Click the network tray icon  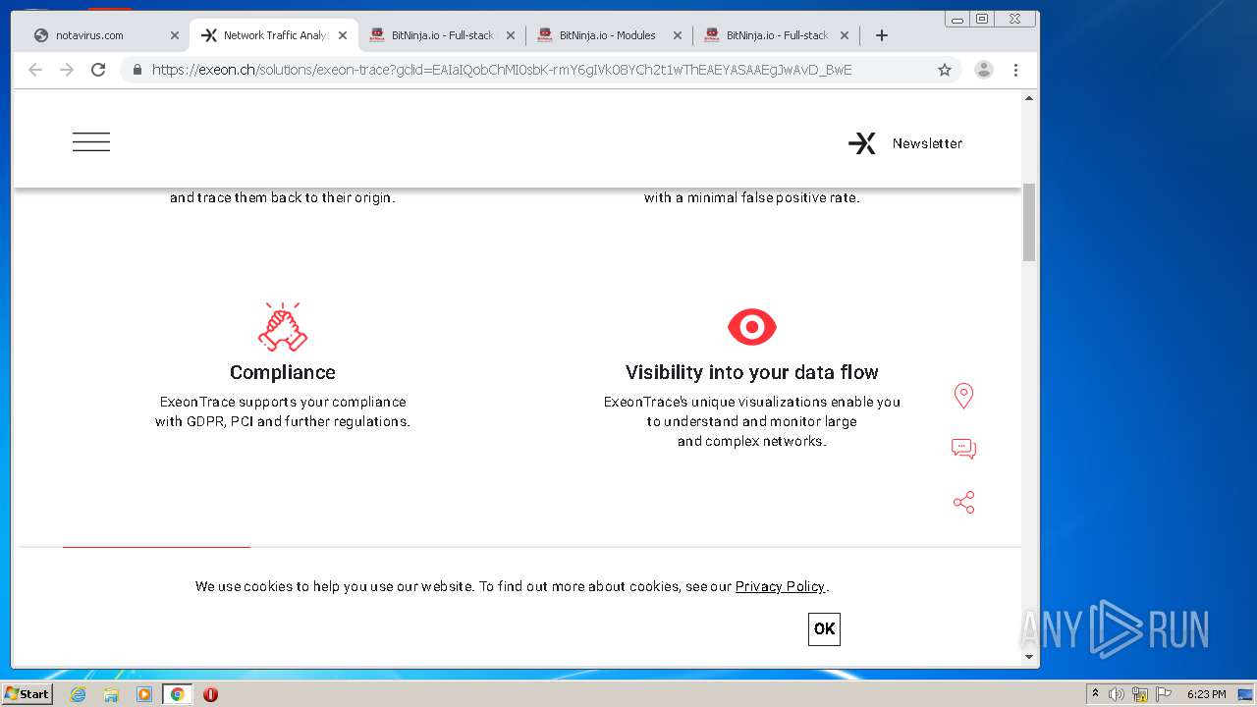[1140, 694]
